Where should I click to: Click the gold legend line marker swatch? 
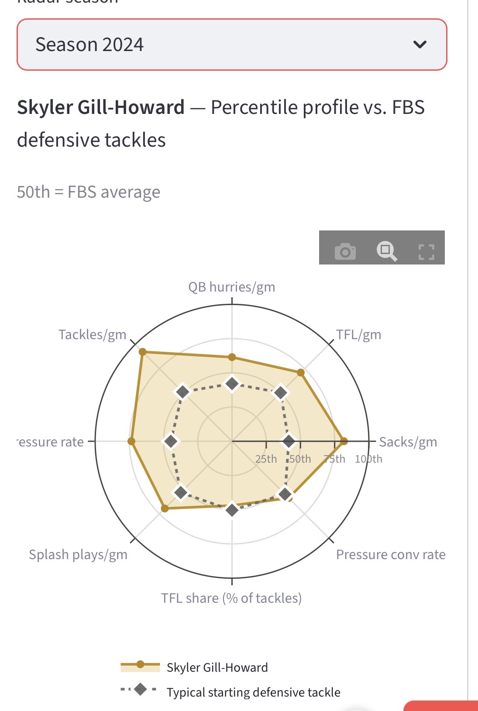pyautogui.click(x=140, y=665)
